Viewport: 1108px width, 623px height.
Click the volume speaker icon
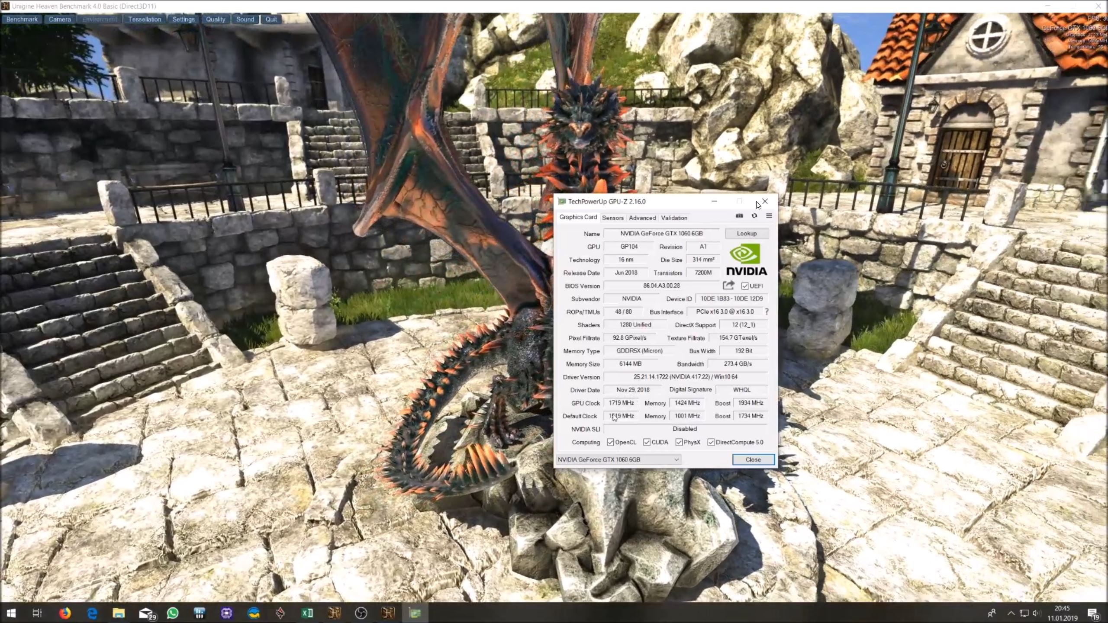tap(1036, 613)
